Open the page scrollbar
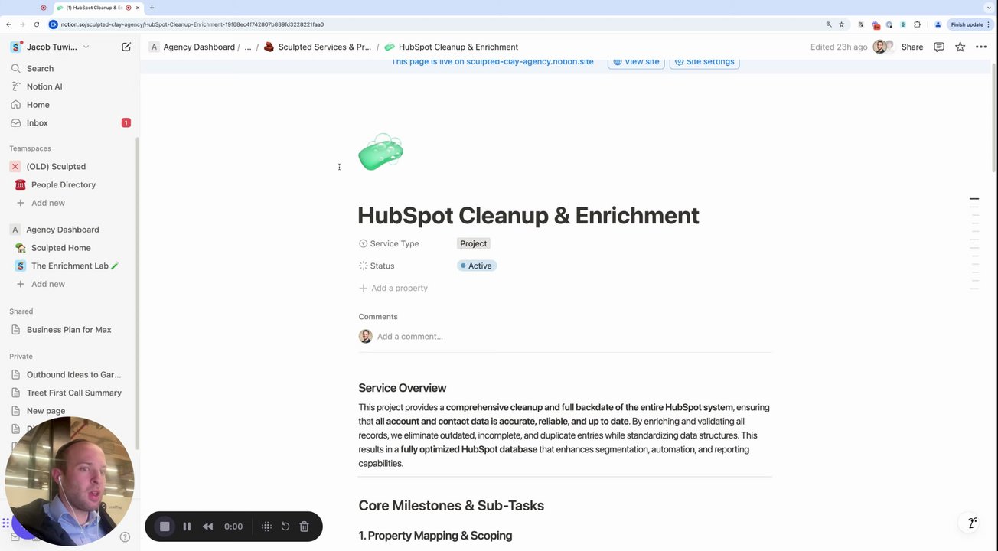The width and height of the screenshot is (998, 551). click(x=993, y=116)
